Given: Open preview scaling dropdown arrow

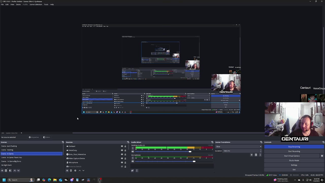Looking at the screenshot, I should pyautogui.click(x=21, y=133).
